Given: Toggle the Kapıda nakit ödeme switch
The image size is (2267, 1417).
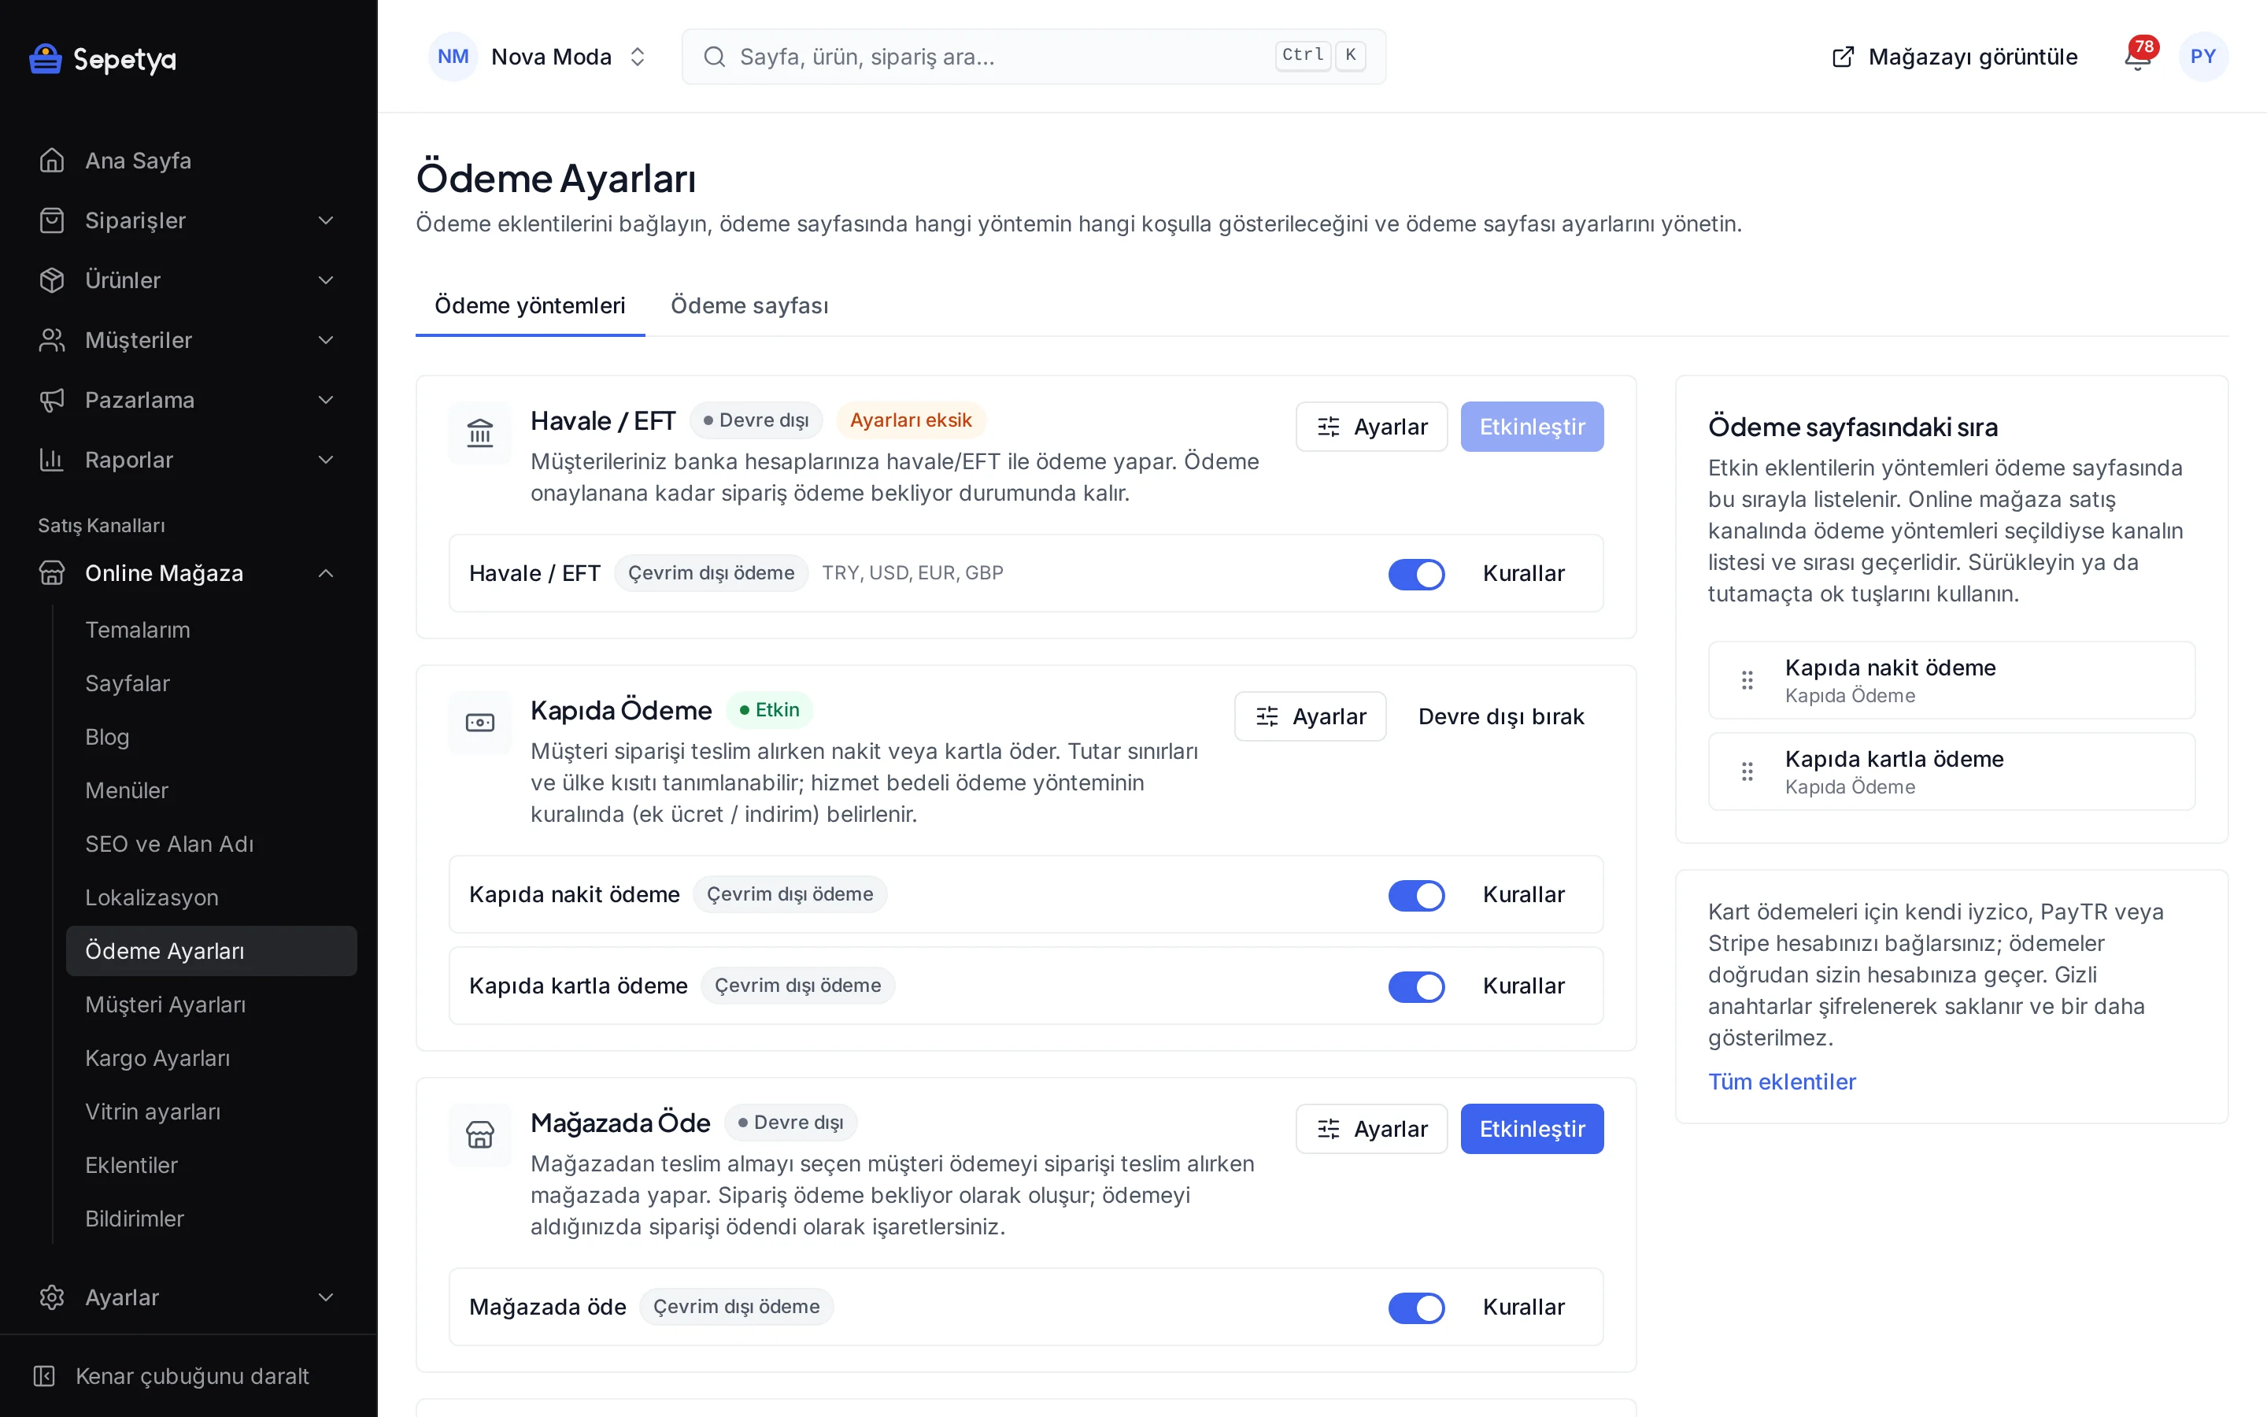Looking at the screenshot, I should [x=1416, y=895].
